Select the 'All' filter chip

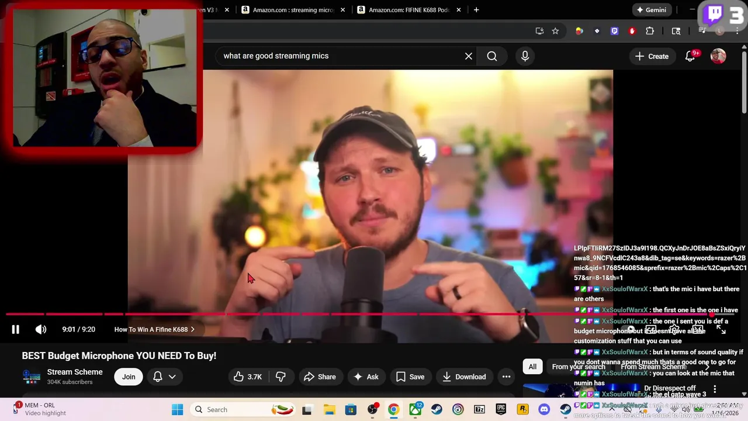coord(532,367)
